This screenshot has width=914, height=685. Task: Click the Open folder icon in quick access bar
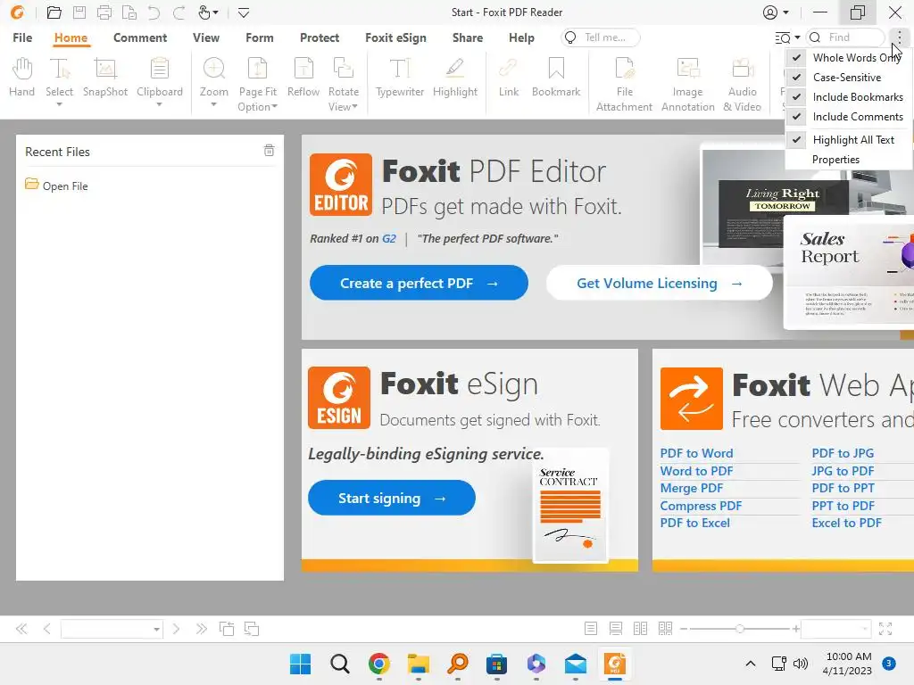[x=54, y=12]
